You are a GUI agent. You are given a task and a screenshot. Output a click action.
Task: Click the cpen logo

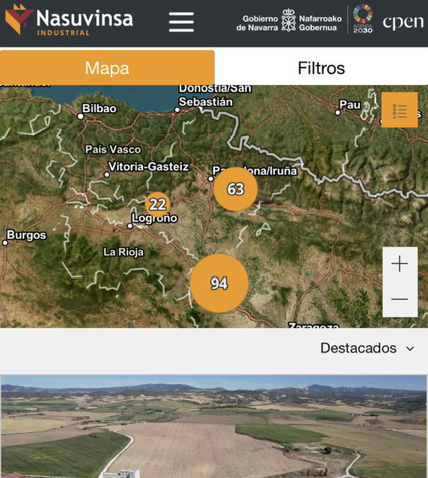click(x=403, y=22)
